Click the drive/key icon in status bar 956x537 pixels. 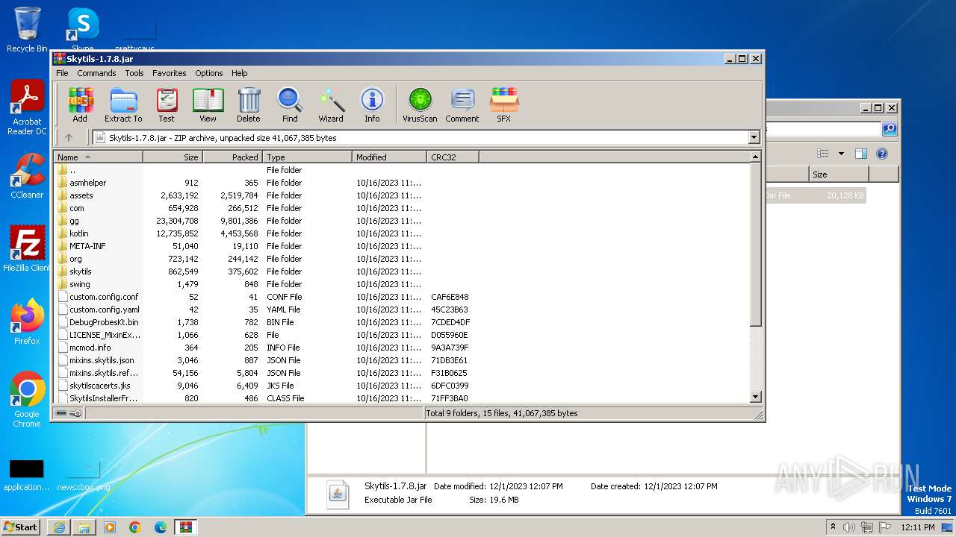click(x=69, y=413)
